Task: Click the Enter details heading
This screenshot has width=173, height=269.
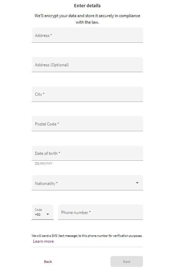Action: [88, 6]
